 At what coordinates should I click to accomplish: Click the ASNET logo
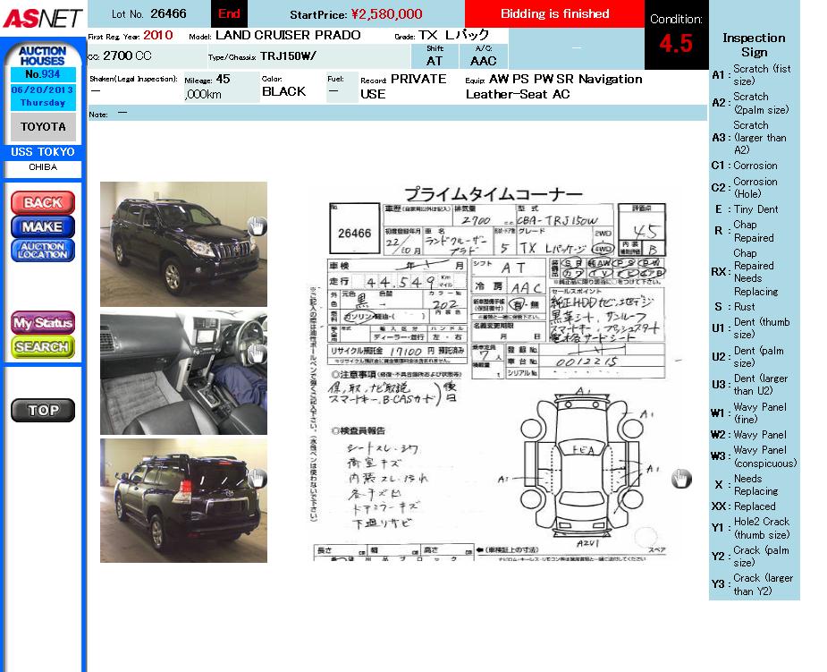point(42,17)
